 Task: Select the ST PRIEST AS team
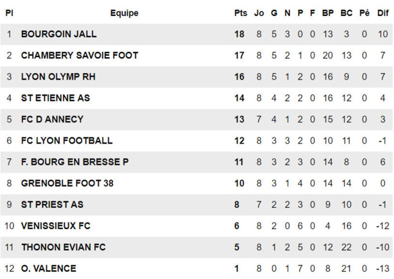pyautogui.click(x=52, y=205)
